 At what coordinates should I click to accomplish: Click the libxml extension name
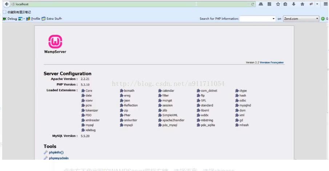pyautogui.click(x=205, y=110)
